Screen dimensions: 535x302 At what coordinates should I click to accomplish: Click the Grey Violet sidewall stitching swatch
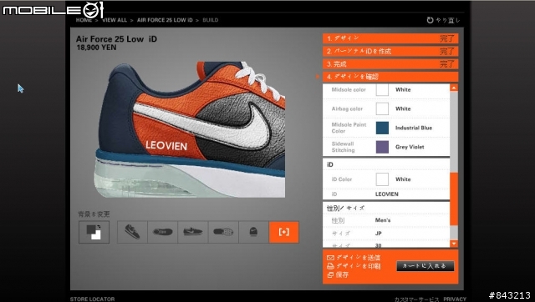(x=382, y=147)
